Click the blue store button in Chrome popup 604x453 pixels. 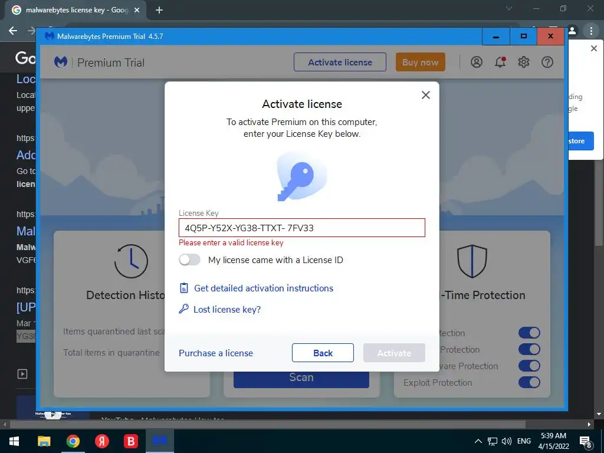point(581,141)
